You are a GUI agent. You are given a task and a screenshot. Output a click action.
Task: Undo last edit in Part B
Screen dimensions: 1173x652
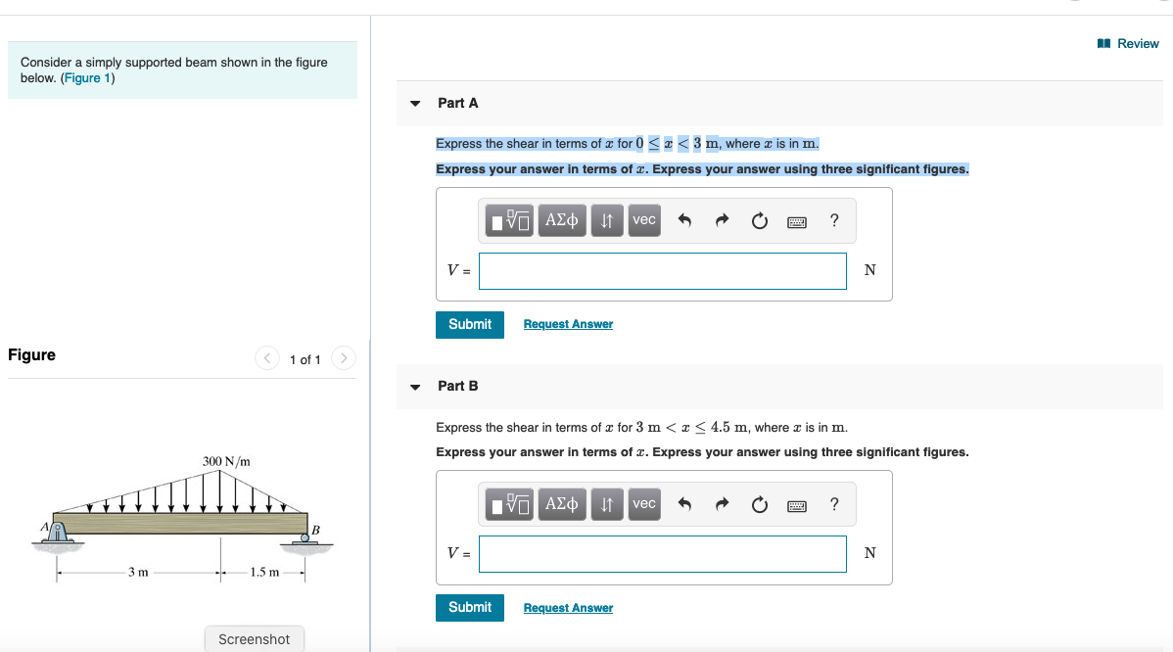(x=684, y=504)
